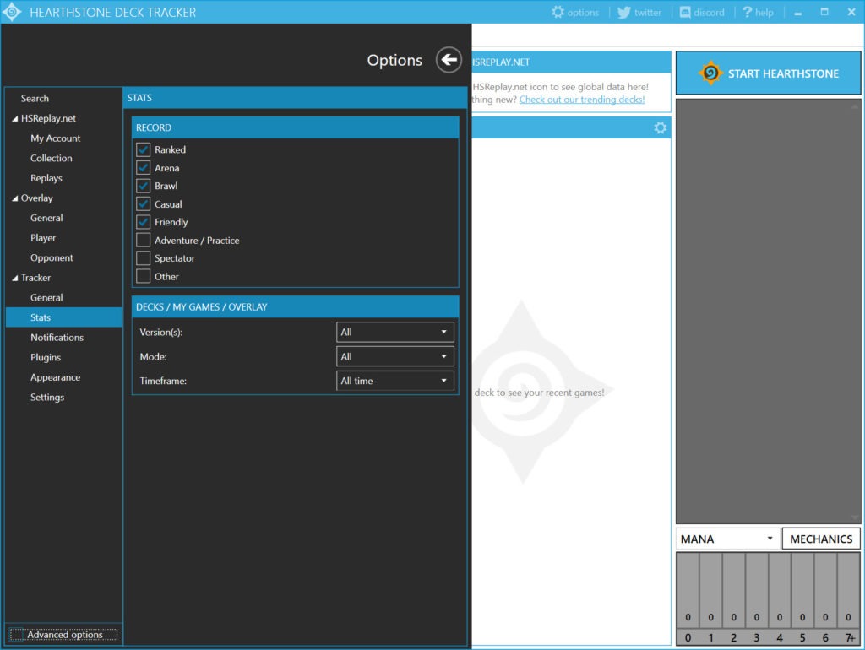Uncheck the Friendly checkbox

click(x=144, y=222)
